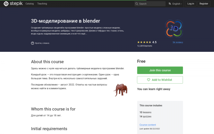Screen dimensions: 214x134
Task: Click You can learn right away text
Action: [x=154, y=89]
